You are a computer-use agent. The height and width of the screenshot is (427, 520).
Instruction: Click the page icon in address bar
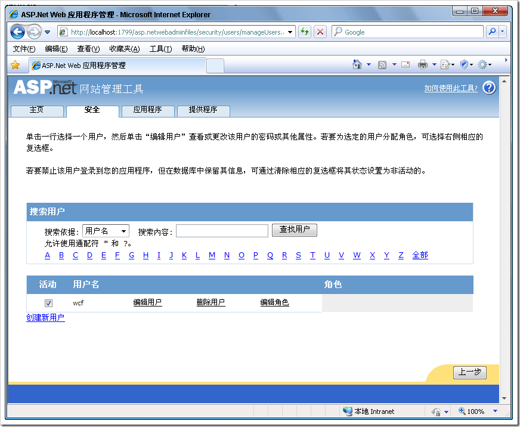[63, 32]
